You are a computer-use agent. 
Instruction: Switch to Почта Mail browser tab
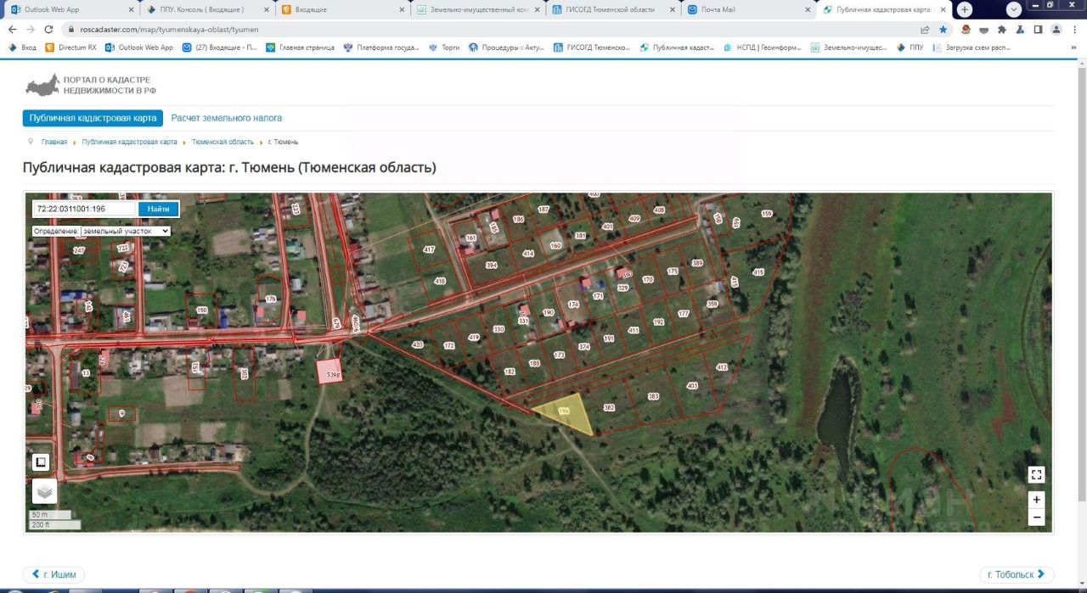pyautogui.click(x=747, y=9)
